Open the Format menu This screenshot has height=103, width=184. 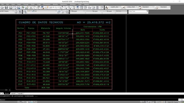click(x=26, y=4)
